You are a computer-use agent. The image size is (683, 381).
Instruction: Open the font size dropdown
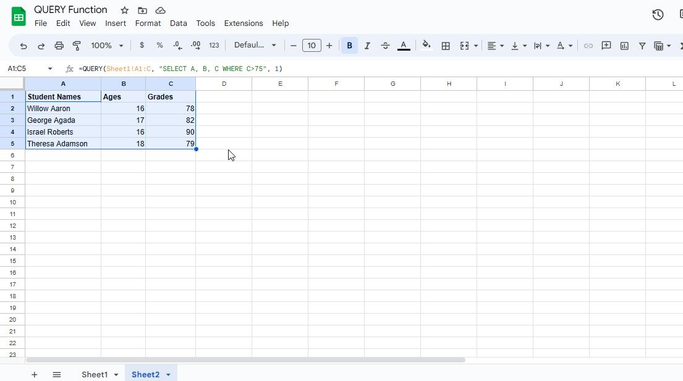coord(312,45)
